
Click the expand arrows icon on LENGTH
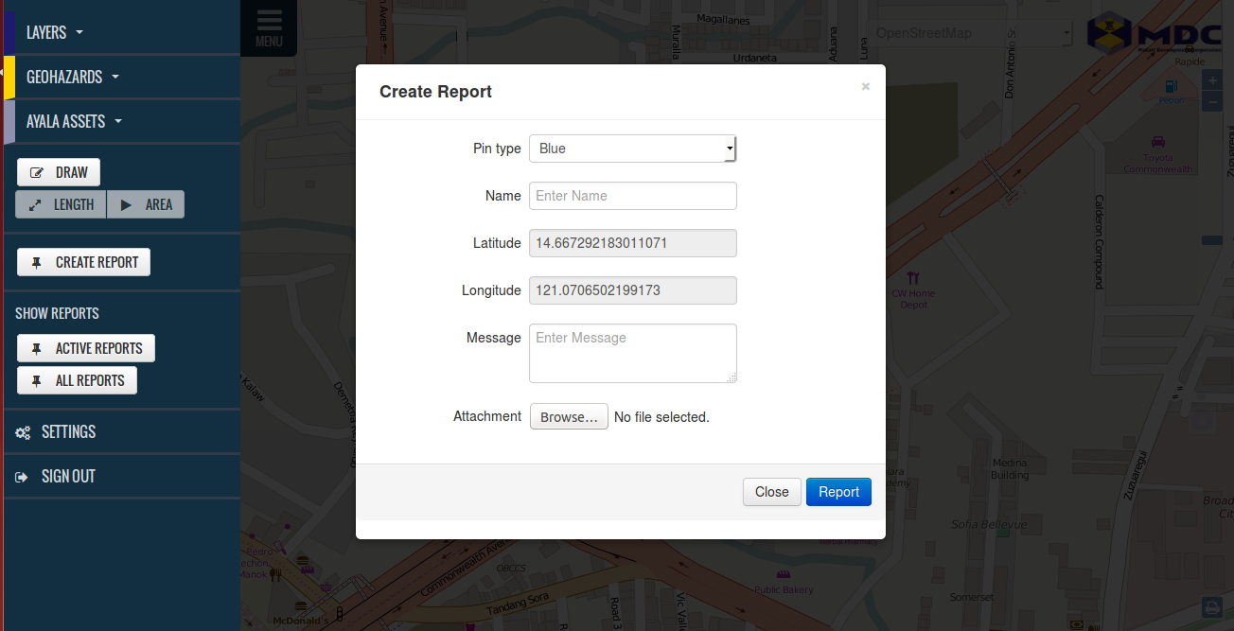click(34, 204)
